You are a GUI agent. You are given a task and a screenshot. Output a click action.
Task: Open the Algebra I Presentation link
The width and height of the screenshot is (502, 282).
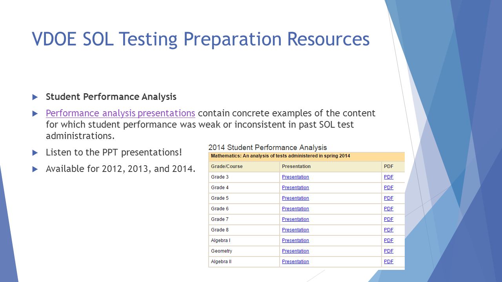(295, 240)
